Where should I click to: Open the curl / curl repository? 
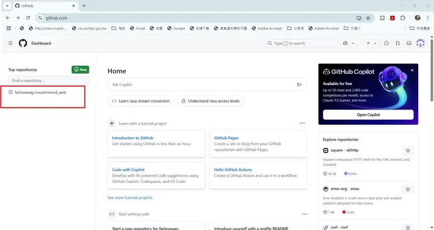coord(339,227)
